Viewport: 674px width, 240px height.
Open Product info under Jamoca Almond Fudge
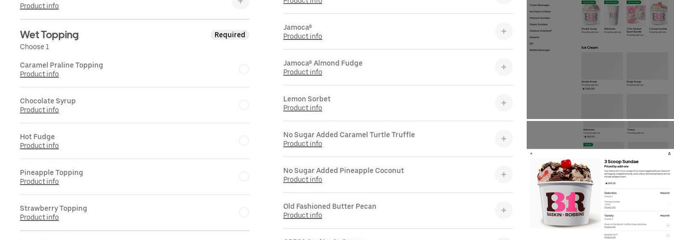click(303, 72)
